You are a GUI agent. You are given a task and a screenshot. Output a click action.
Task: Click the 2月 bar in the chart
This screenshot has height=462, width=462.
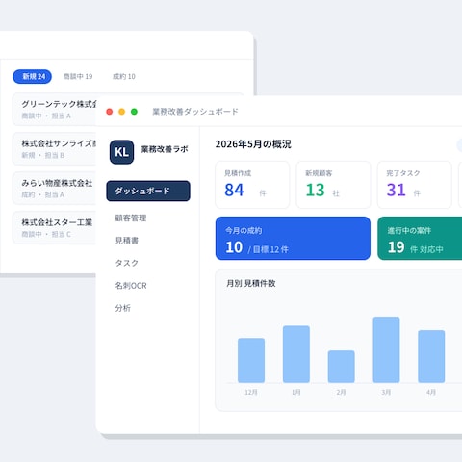pos(342,367)
